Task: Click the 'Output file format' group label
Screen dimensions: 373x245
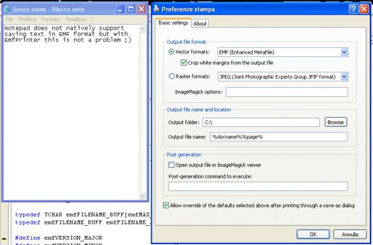Action: pos(186,42)
